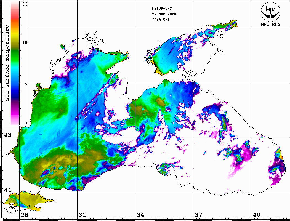The width and height of the screenshot is (290, 221).
Task: Click the temperature color scale bar
Action: [x=15, y=63]
